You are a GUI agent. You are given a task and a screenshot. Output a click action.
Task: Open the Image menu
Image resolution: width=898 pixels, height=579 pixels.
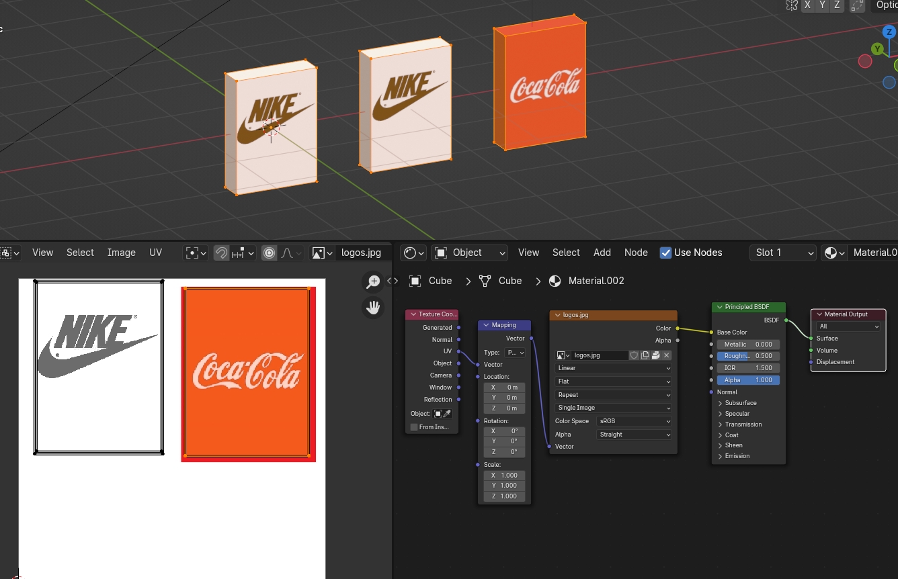tap(122, 253)
